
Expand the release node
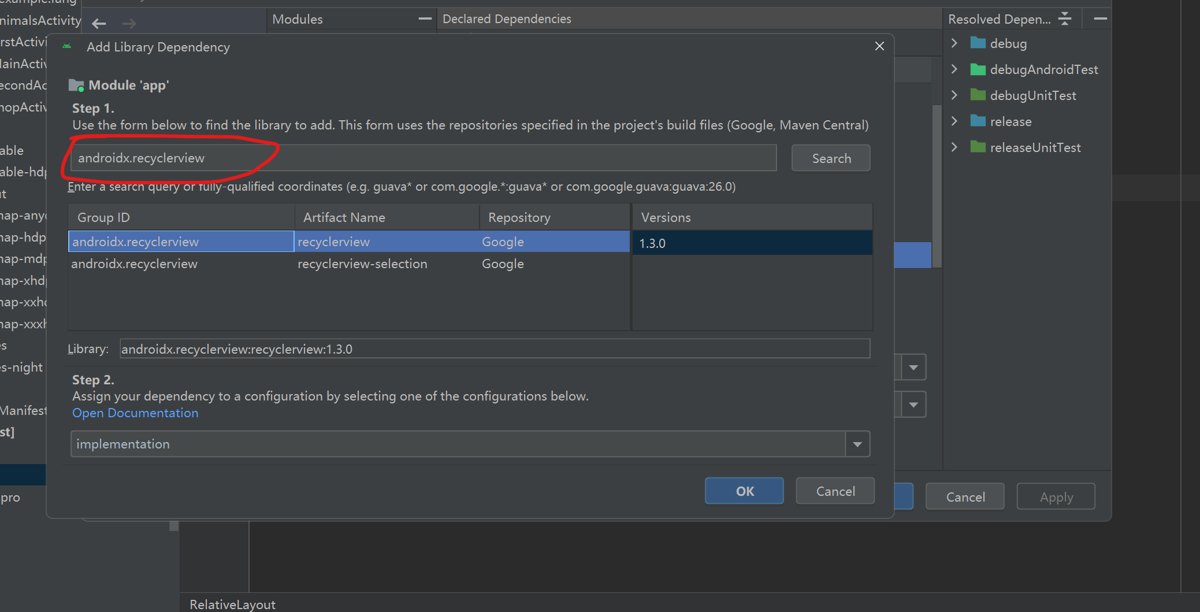(954, 121)
